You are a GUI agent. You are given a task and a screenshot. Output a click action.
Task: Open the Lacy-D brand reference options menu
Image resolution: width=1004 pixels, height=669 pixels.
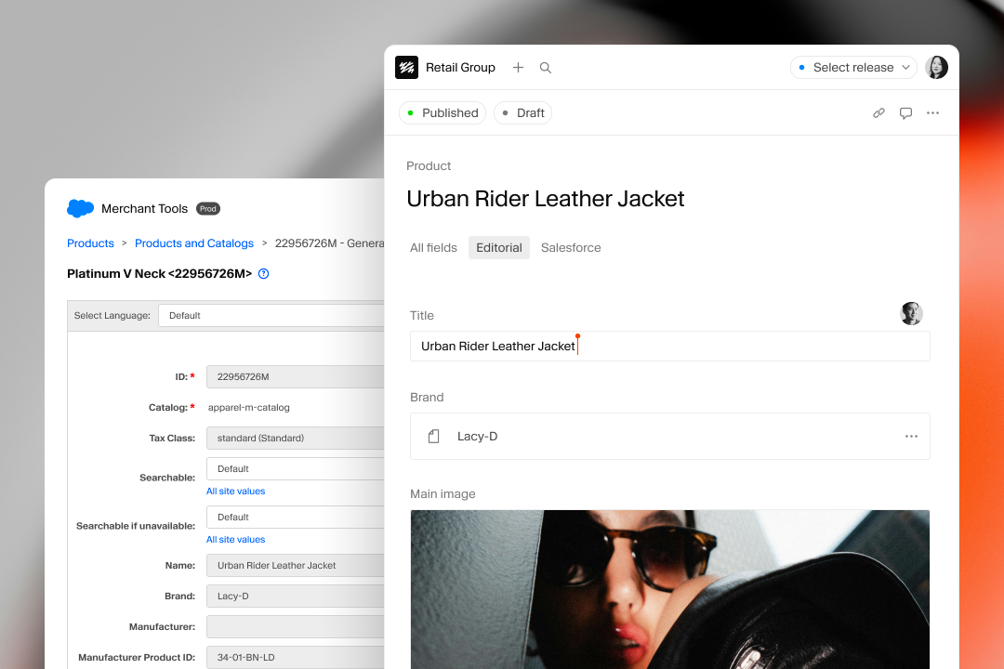coord(911,437)
